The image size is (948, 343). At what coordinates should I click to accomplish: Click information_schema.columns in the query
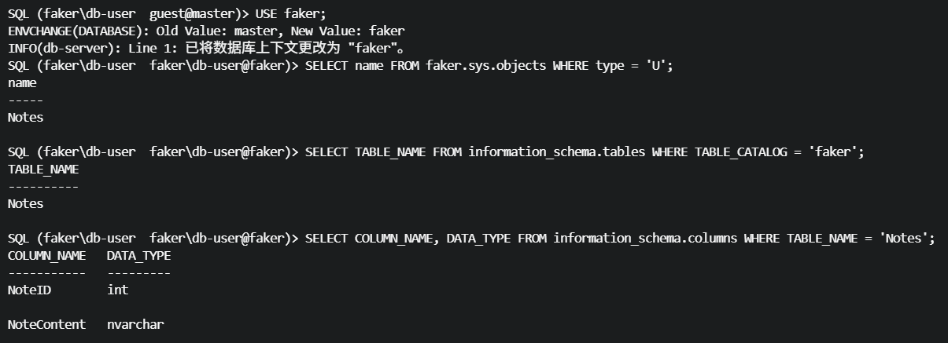click(644, 239)
